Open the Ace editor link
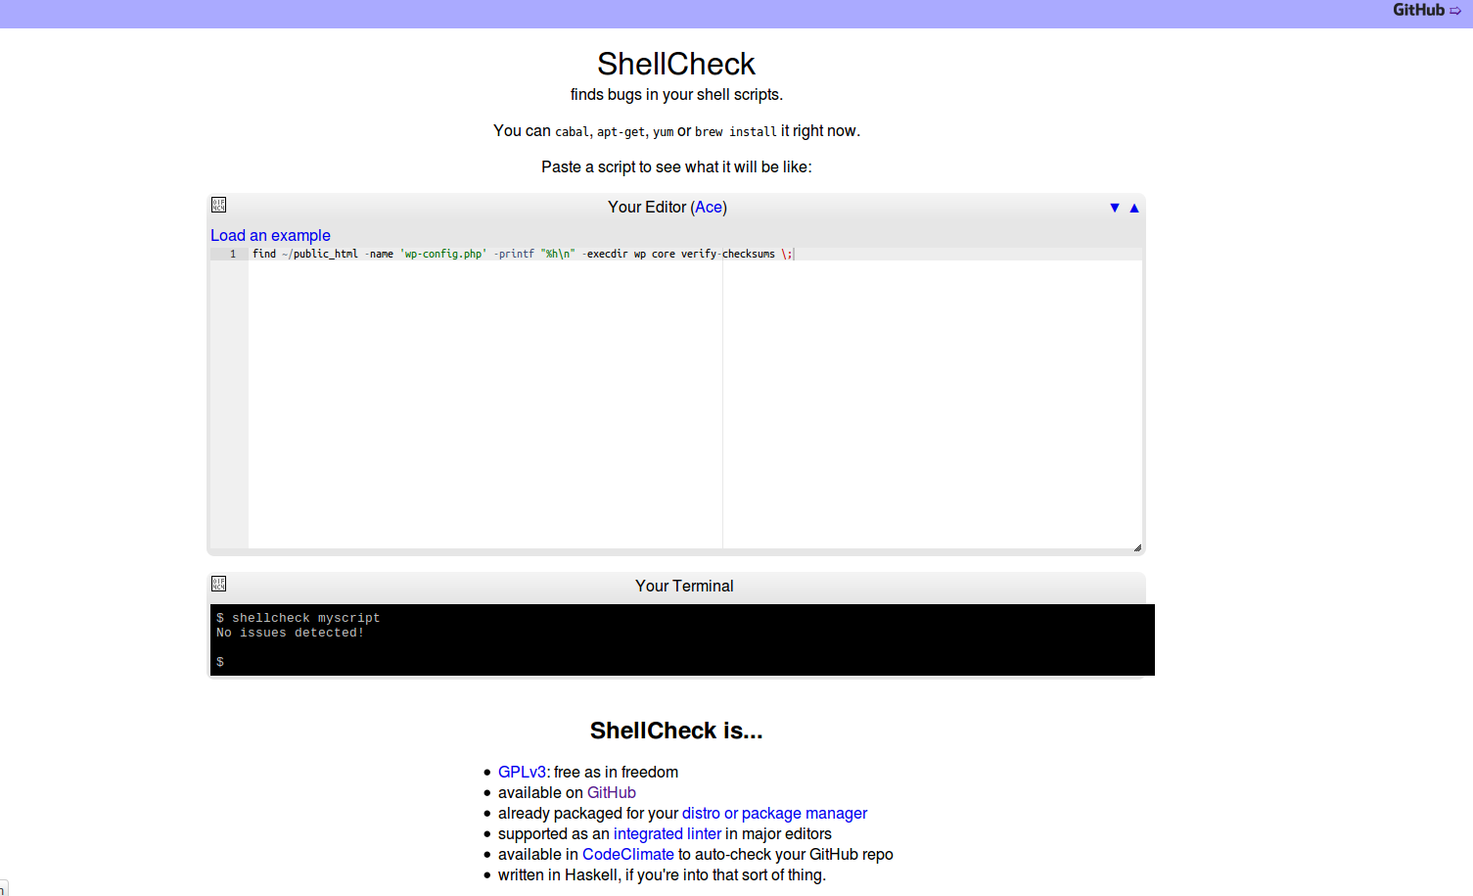This screenshot has height=896, width=1473. (x=709, y=207)
